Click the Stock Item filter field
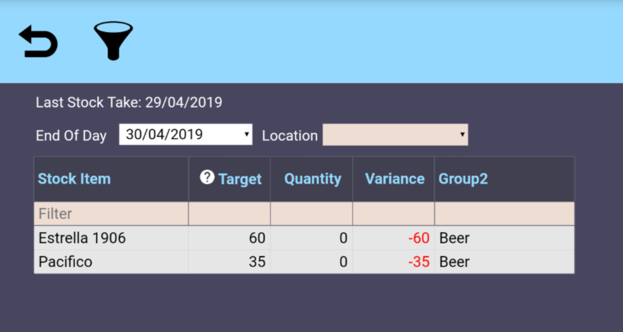 pyautogui.click(x=111, y=214)
